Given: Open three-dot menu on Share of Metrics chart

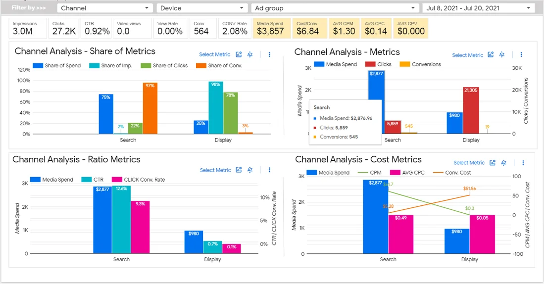Looking at the screenshot, I should pos(269,55).
